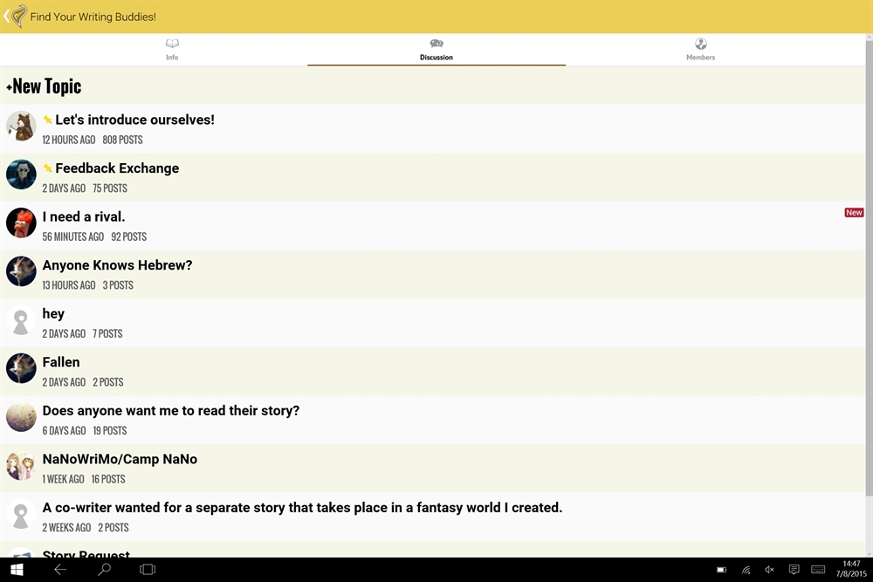Click the back arrow logo in header

[15, 17]
